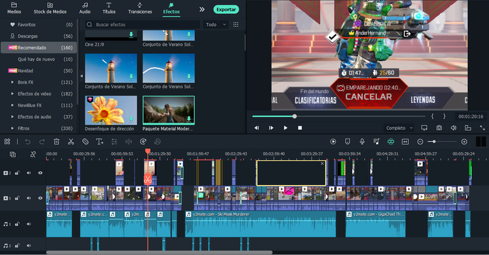The image size is (489, 255).
Task: Toggle timeline snapping icon
Action: (x=391, y=142)
